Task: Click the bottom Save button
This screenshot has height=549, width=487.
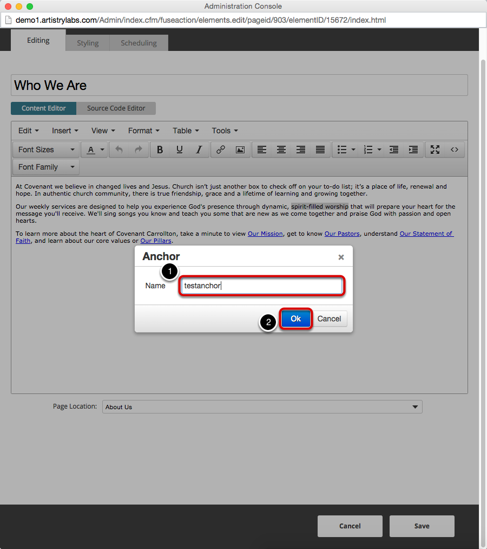Action: (422, 526)
